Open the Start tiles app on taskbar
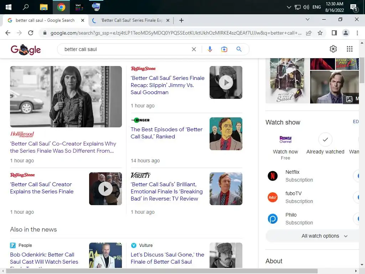Screen dimensions: 365x274 (x=79, y=7)
